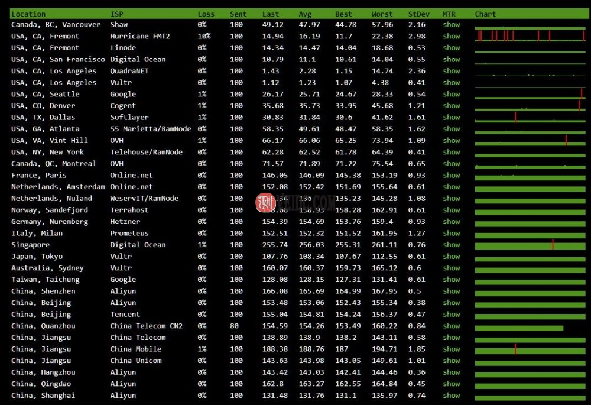Screen dimensions: 591x405
Task: Sort the table by Location header
Action: (x=28, y=14)
